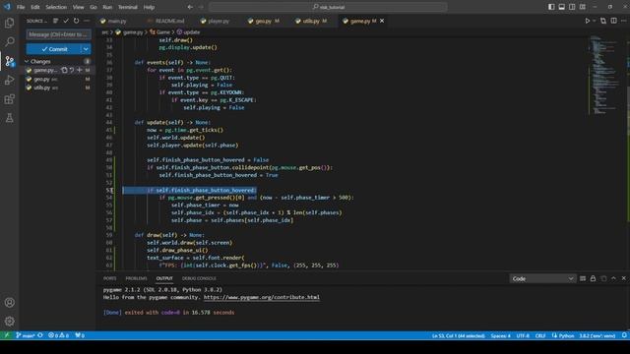630x354 pixels.
Task: Click the remote window indicator in status bar
Action: pos(7,335)
